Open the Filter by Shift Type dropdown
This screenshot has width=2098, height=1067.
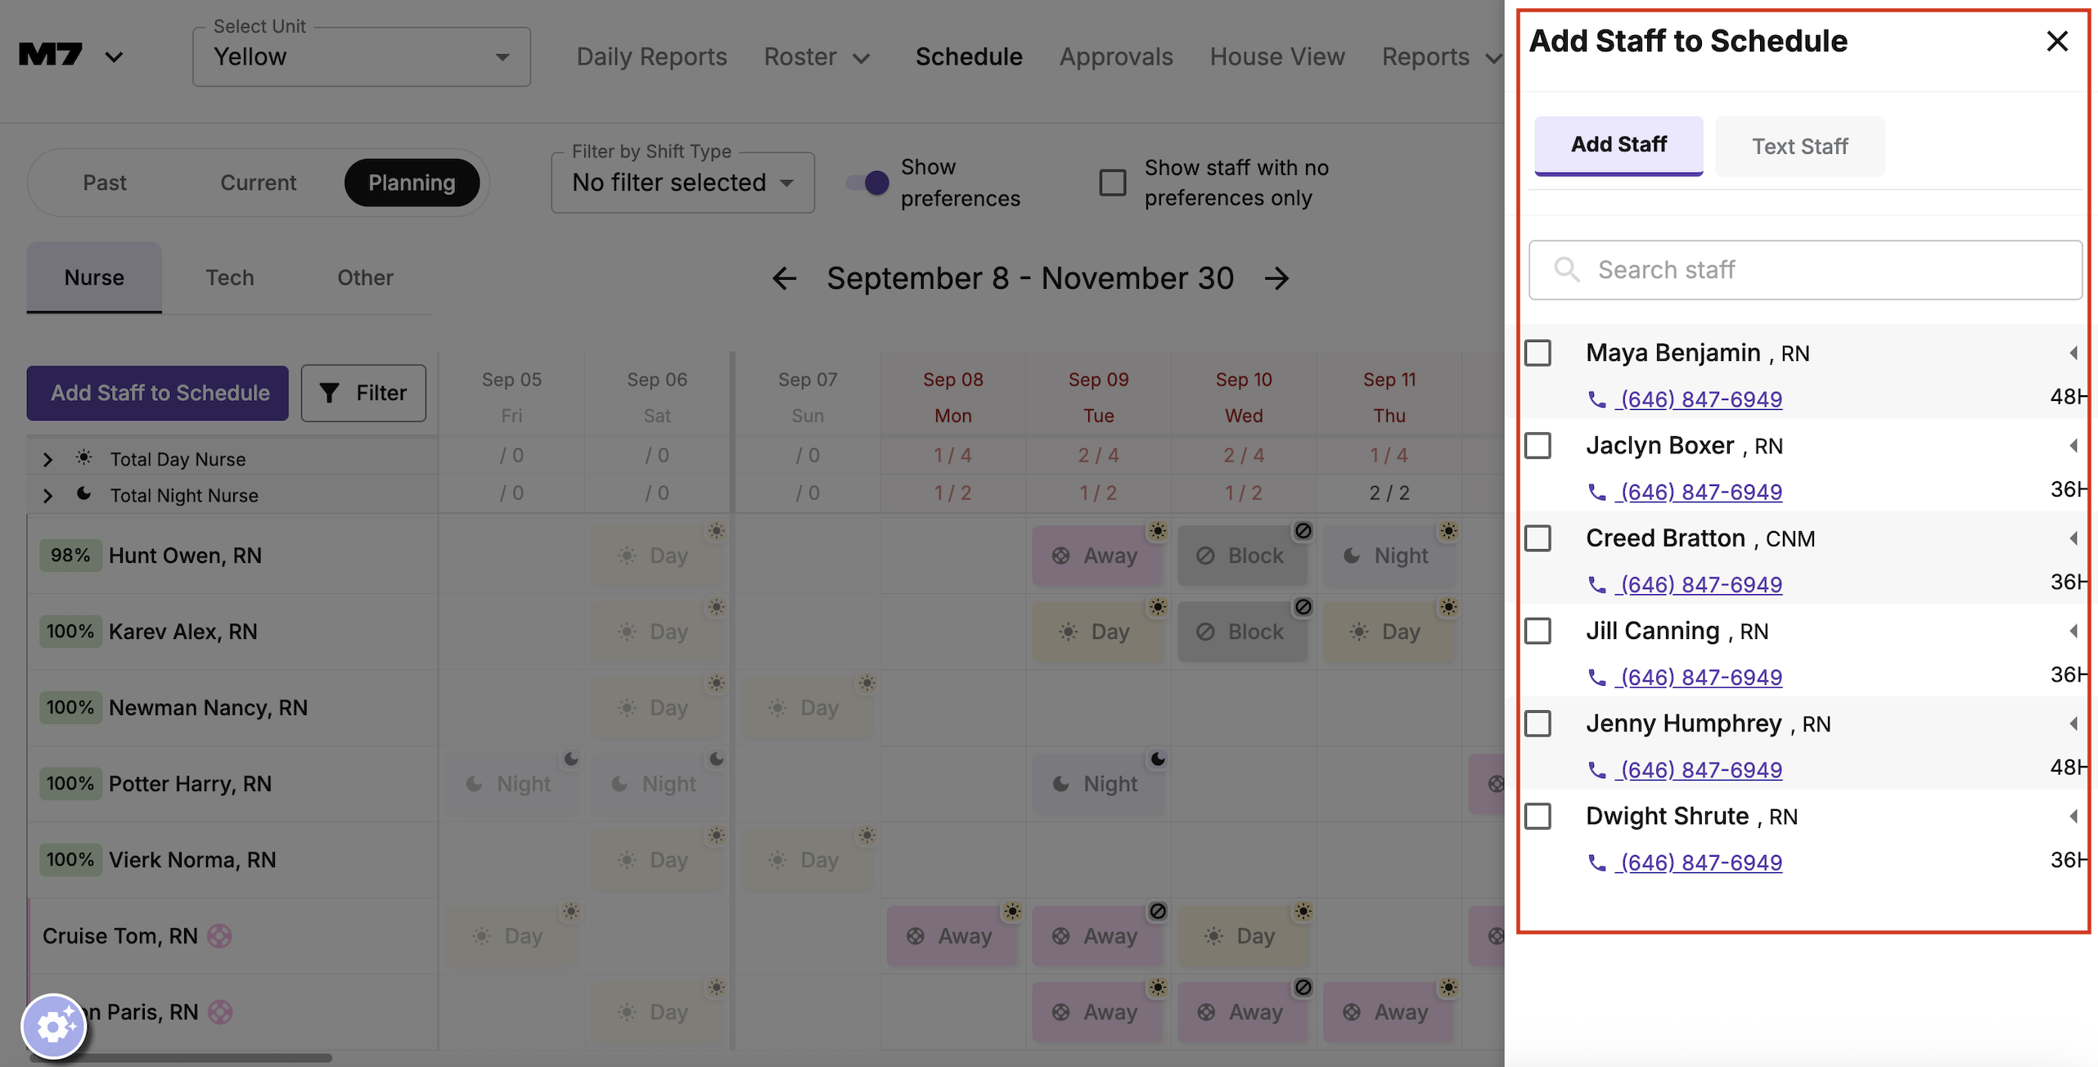coord(682,182)
